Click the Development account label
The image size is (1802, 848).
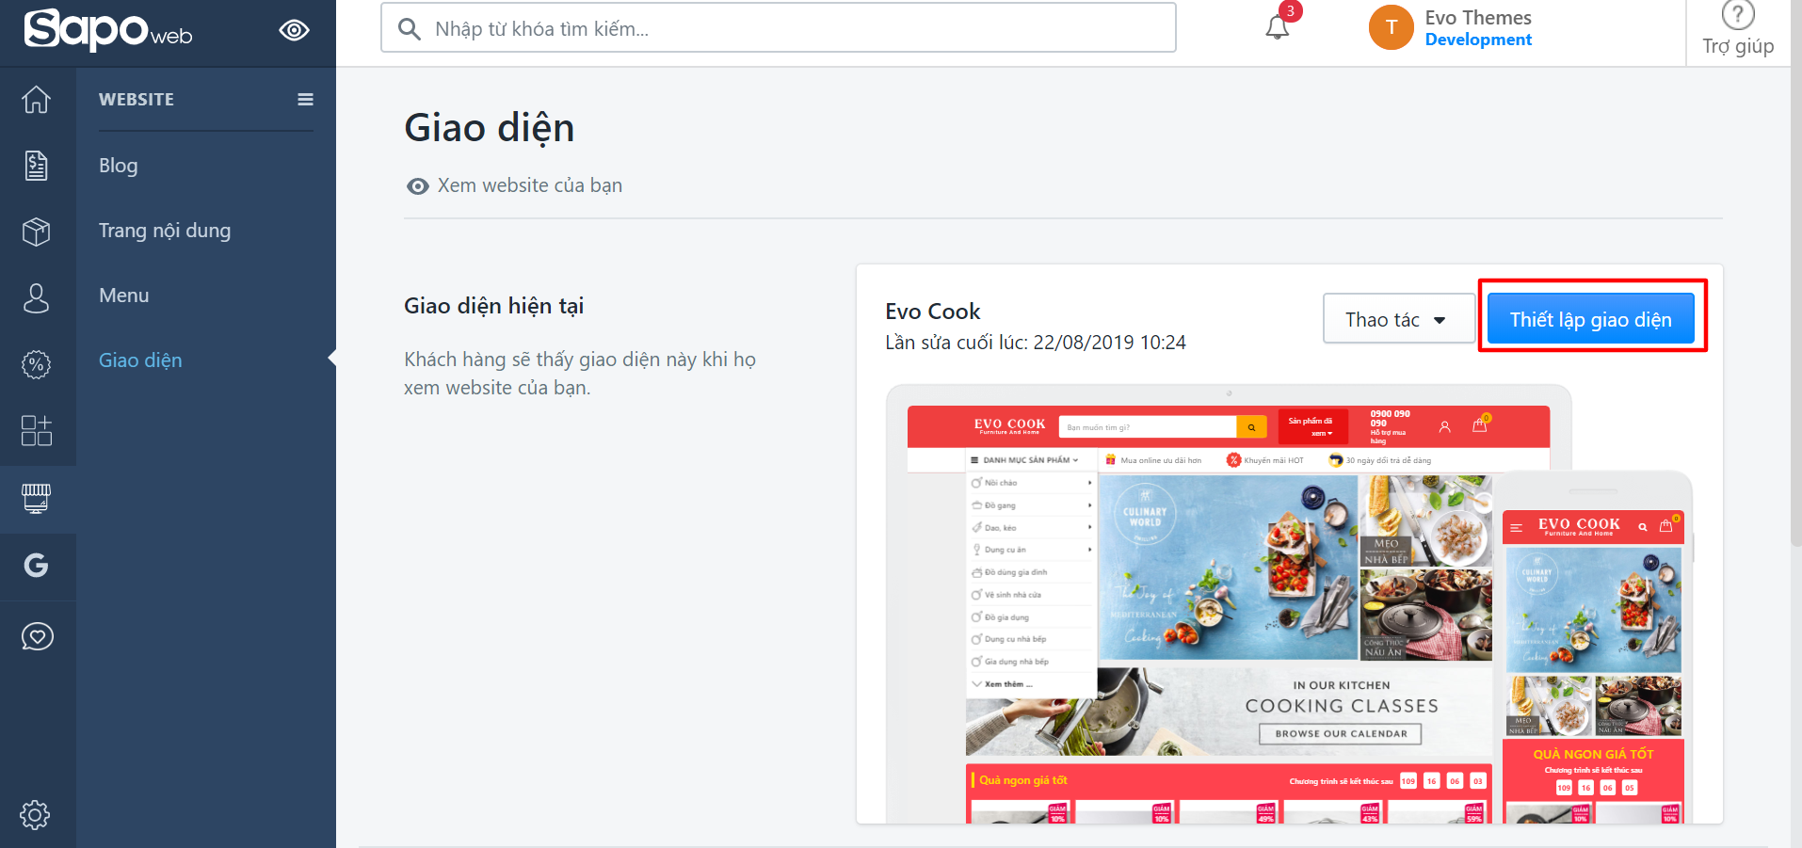[1478, 40]
